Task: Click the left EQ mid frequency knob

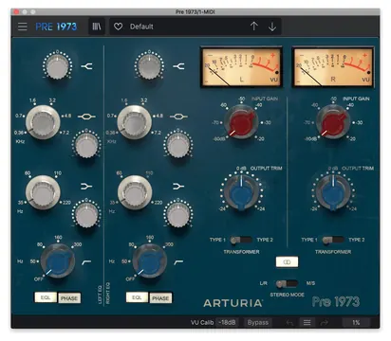Action: [43, 122]
